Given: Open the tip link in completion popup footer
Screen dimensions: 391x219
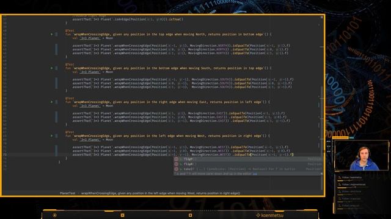Looking at the screenshot, I should [x=255, y=174].
